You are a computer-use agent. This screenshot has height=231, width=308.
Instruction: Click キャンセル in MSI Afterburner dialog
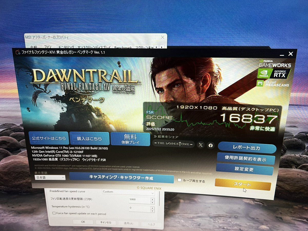point(106,222)
